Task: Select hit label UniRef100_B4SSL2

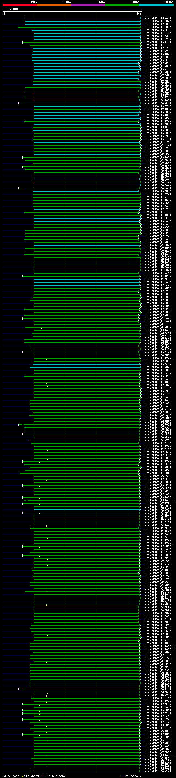Action: [158, 391]
